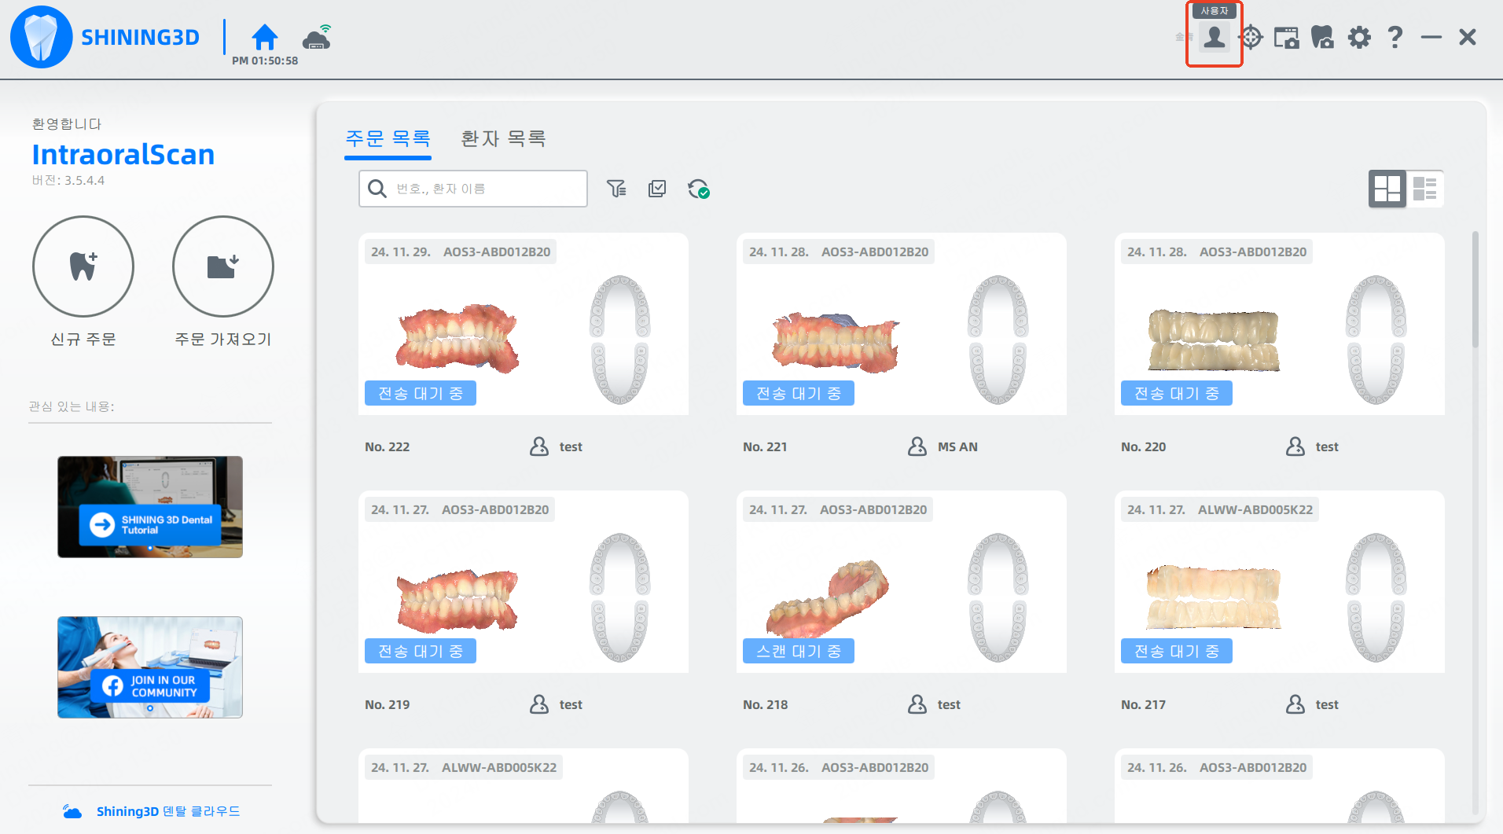Click the SHINING3D logo
Image resolution: width=1503 pixels, height=834 pixels.
[x=105, y=37]
